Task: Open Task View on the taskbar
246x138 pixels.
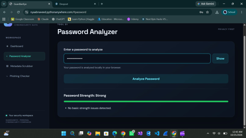Action: click(x=81, y=133)
